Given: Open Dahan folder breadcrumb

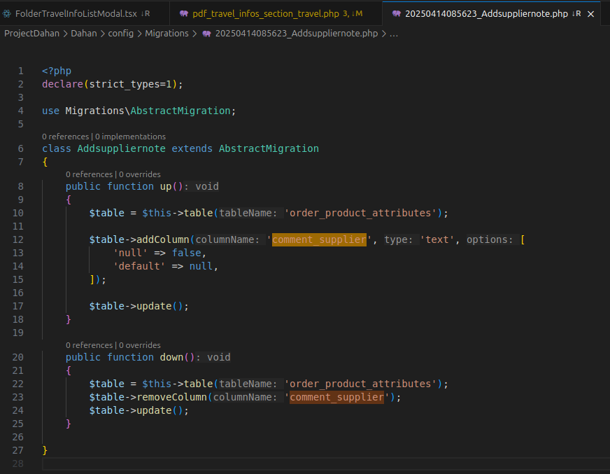Looking at the screenshot, I should [x=83, y=33].
